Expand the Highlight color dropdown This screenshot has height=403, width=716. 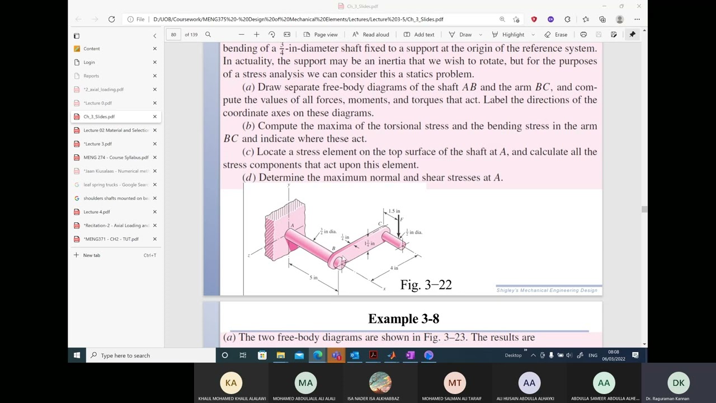(533, 35)
